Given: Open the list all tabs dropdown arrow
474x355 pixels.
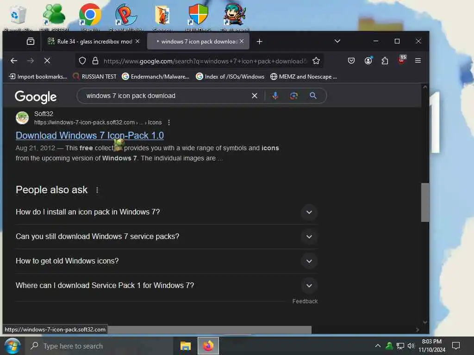Looking at the screenshot, I should (337, 41).
